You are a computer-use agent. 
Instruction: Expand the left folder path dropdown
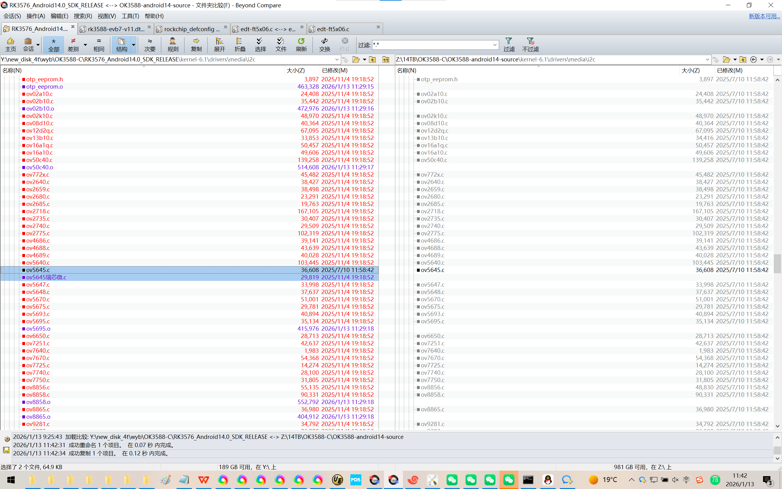[x=337, y=60]
